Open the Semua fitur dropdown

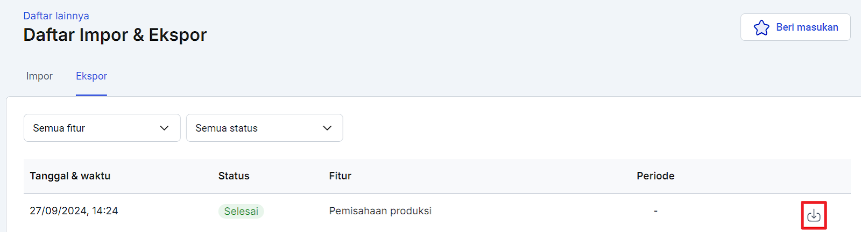tap(102, 128)
